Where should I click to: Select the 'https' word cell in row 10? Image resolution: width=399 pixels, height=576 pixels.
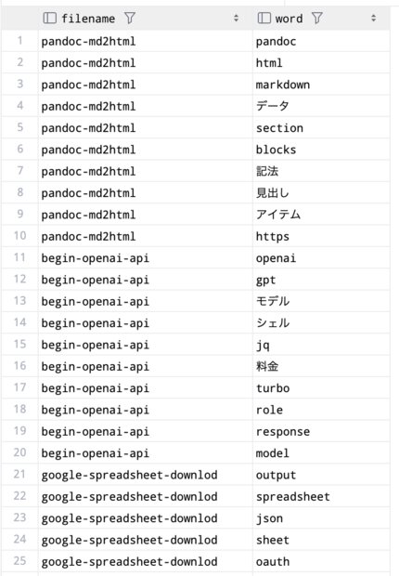coord(321,236)
